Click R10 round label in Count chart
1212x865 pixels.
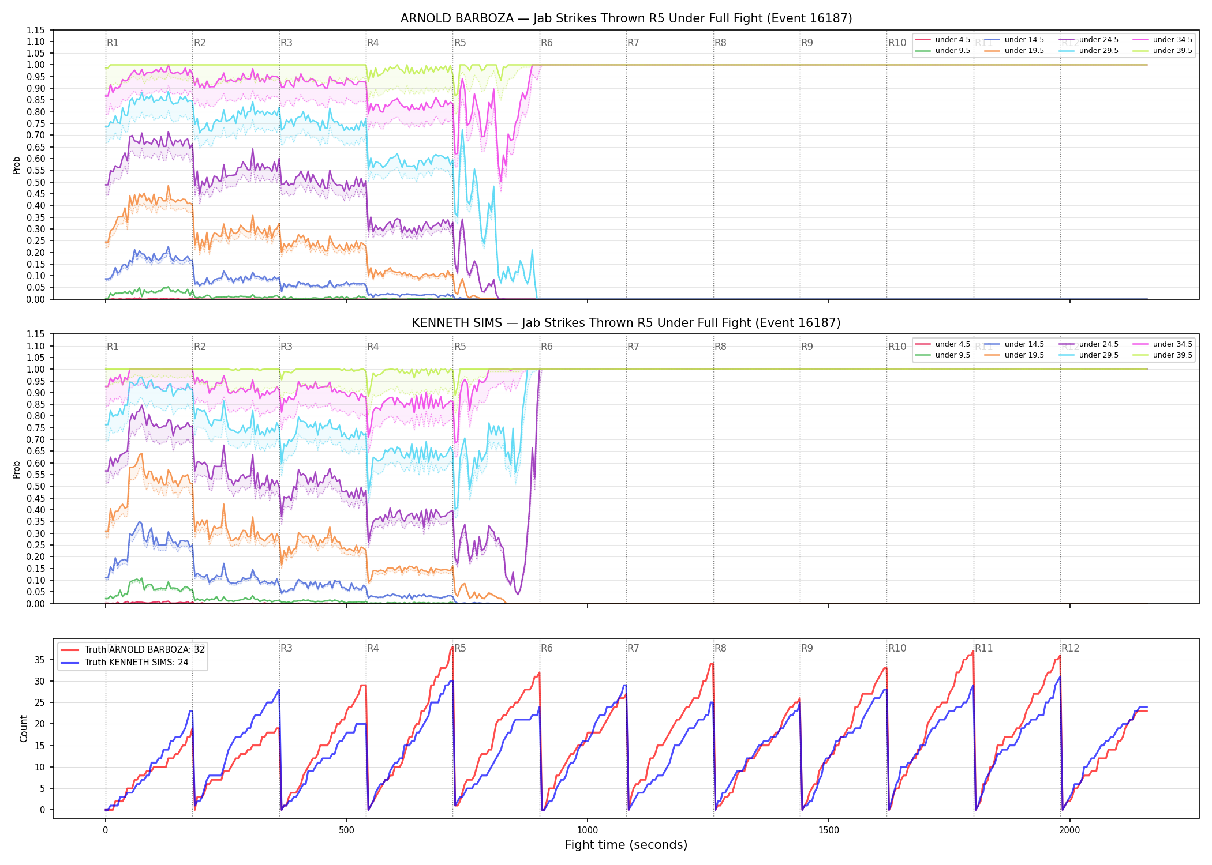click(x=897, y=648)
